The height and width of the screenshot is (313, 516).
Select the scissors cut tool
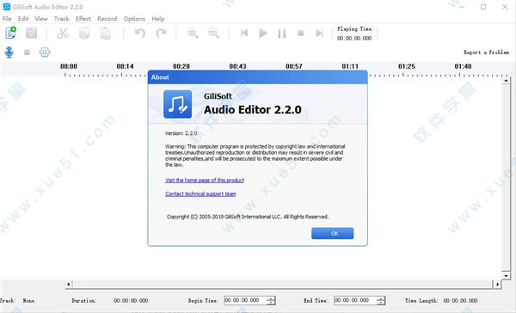click(63, 33)
